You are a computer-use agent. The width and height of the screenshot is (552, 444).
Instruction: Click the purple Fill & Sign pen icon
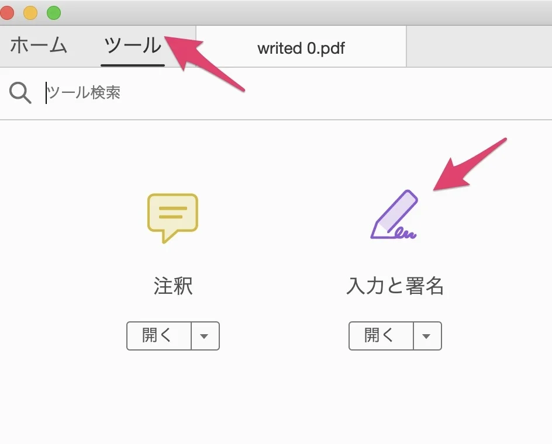(x=394, y=214)
